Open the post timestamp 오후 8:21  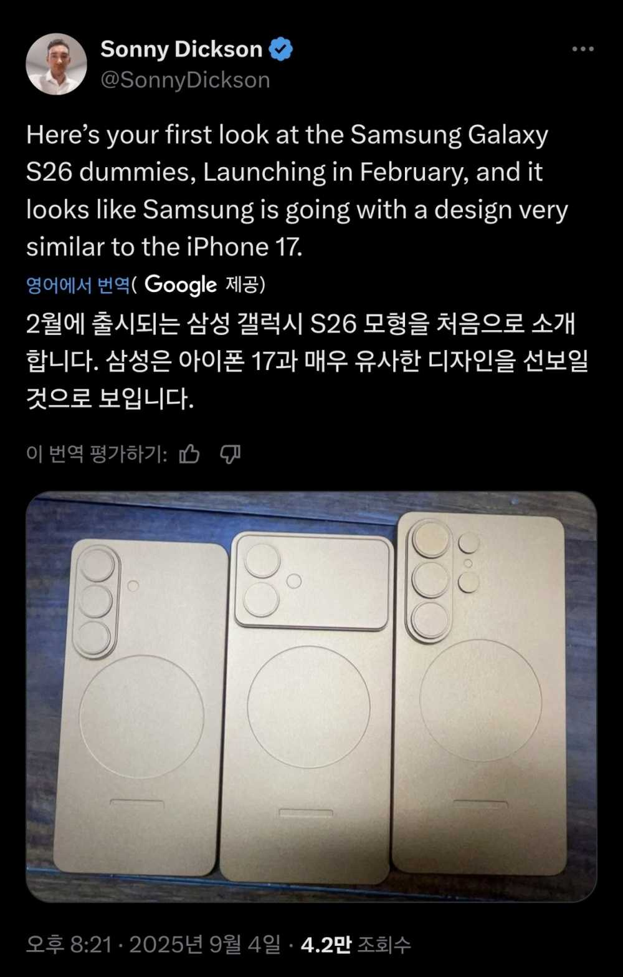coord(69,945)
